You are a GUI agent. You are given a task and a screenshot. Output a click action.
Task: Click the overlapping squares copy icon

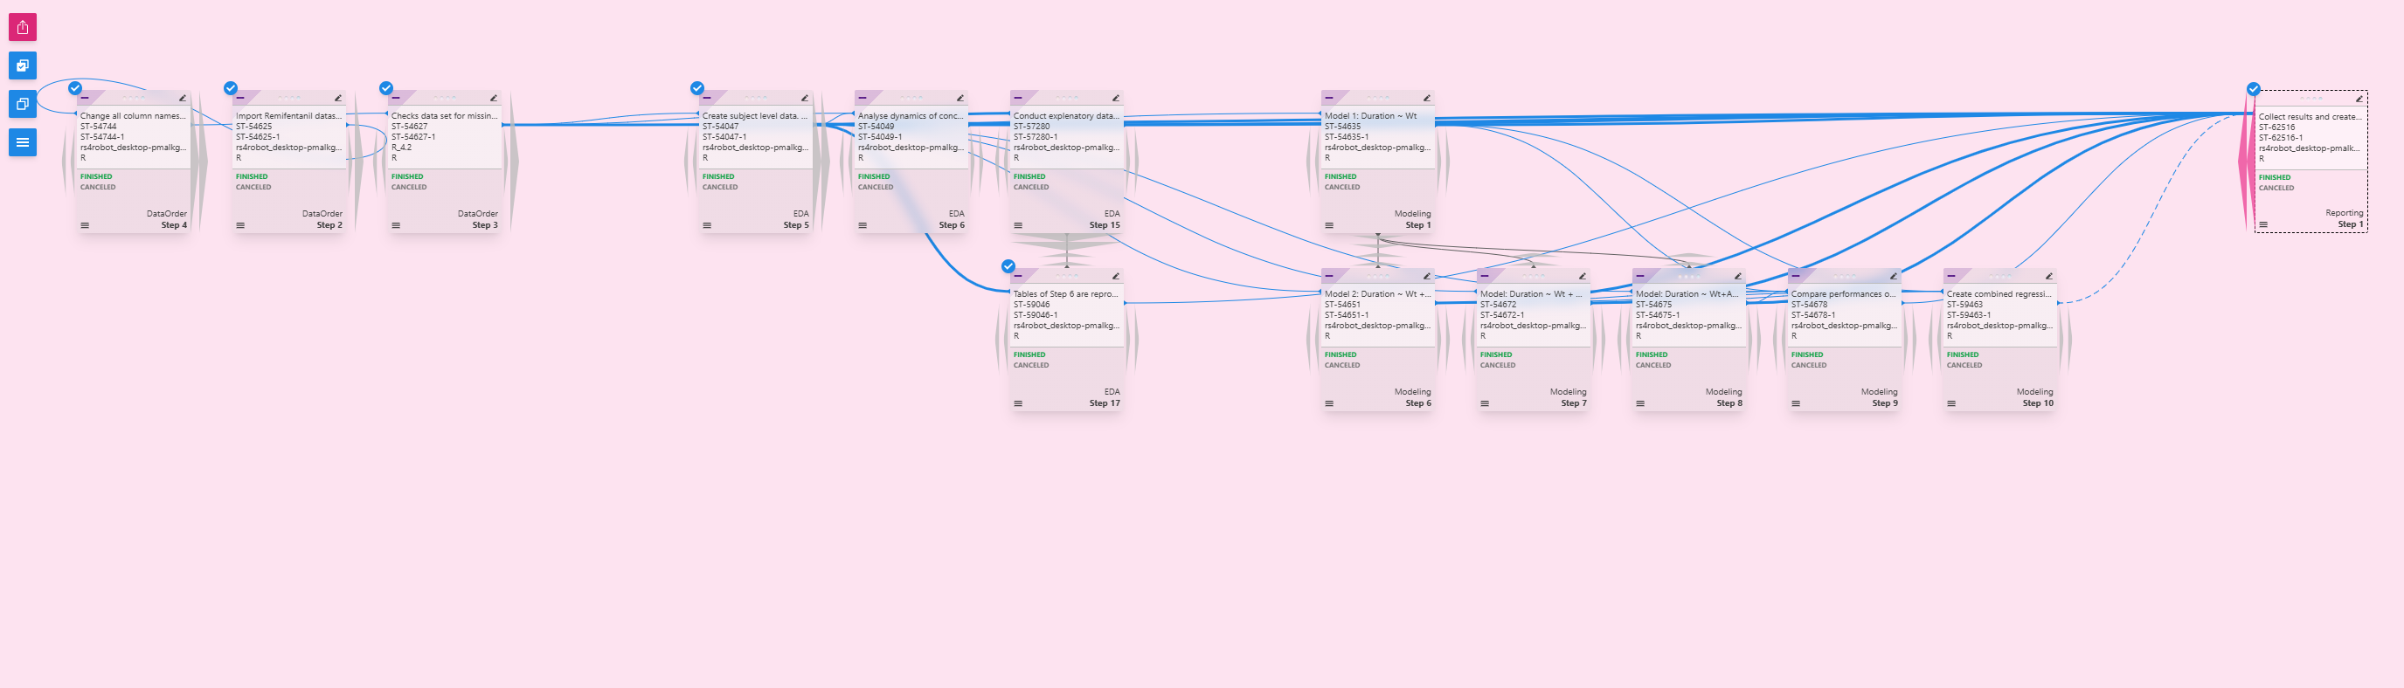pyautogui.click(x=23, y=104)
